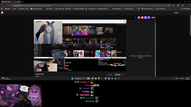The image size is (191, 107).
Task: Focus the clips.twitch.tv address bar
Action: point(90,5)
